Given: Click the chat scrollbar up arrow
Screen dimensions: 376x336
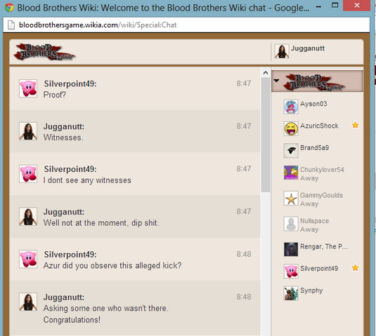Looking at the screenshot, I should click(266, 72).
